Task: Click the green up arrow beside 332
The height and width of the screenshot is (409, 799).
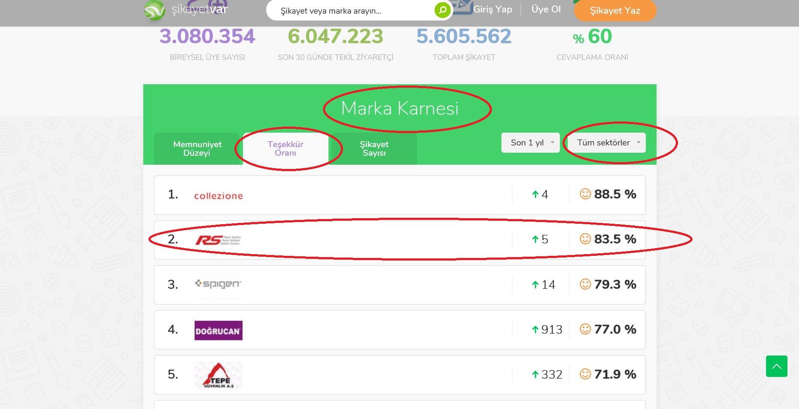Action: point(535,374)
